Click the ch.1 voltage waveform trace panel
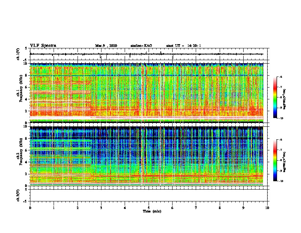Viewport: 301px width, 233px height. coord(149,54)
